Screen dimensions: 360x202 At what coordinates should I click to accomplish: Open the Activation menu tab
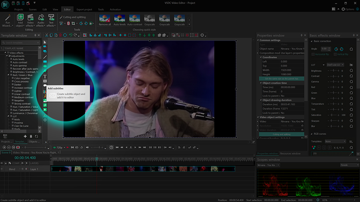(115, 10)
